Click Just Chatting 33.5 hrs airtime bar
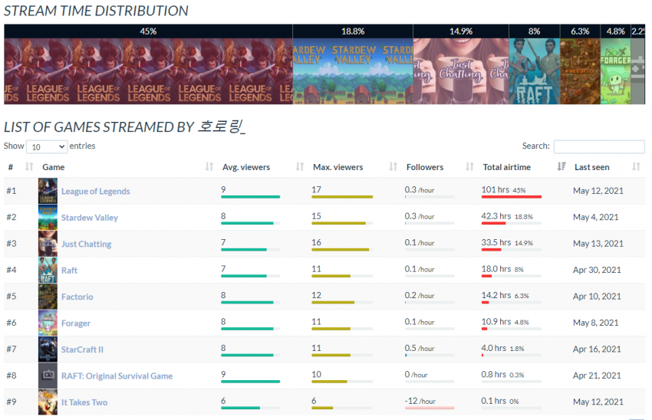 tap(512, 249)
